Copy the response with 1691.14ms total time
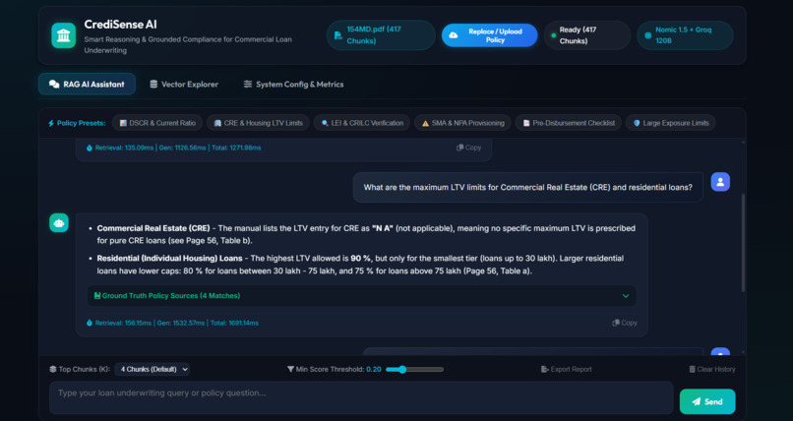Viewport: 793px width, 421px height. pyautogui.click(x=625, y=323)
